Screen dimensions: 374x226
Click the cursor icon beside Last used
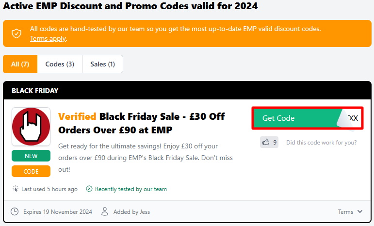tap(15, 189)
